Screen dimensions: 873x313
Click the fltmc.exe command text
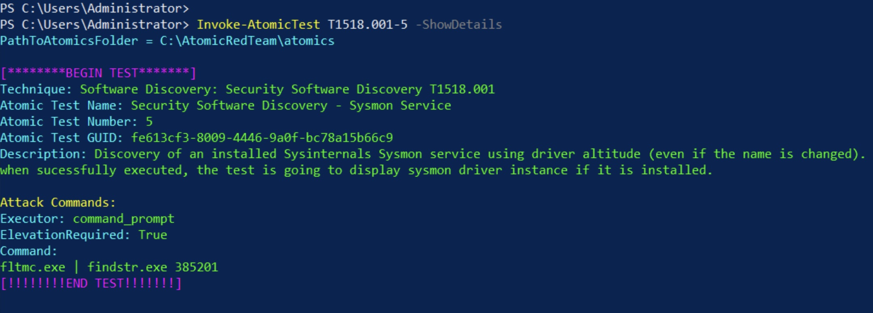(32, 267)
